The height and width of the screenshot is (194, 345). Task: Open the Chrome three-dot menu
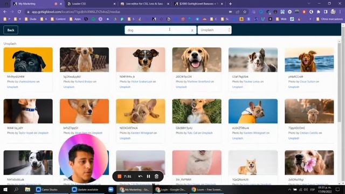tap(340, 12)
